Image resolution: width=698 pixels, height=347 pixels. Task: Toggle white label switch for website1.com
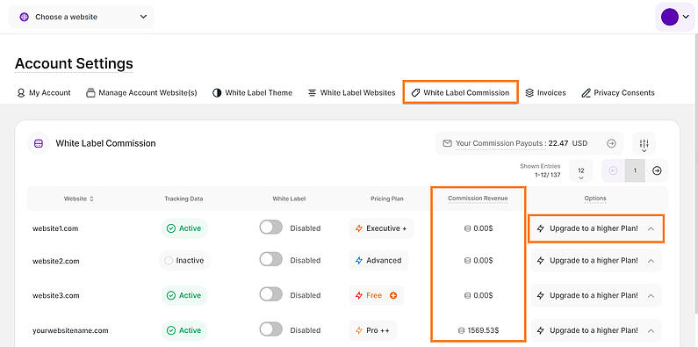270,228
